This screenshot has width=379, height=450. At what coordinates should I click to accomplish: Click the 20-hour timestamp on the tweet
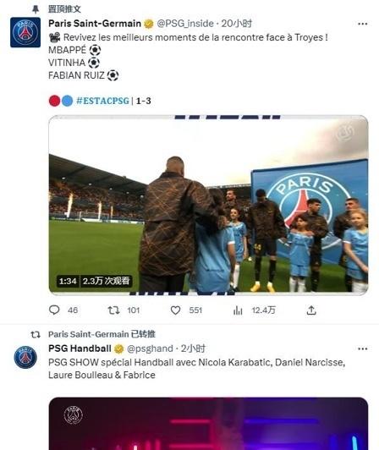237,24
